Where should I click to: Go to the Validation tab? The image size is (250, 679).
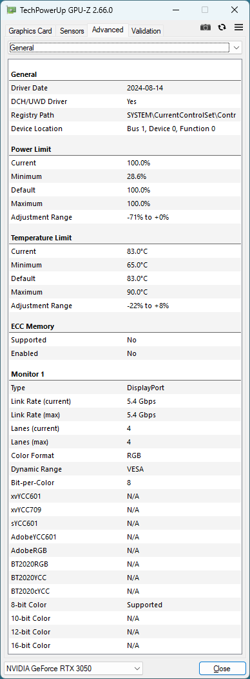tap(146, 31)
